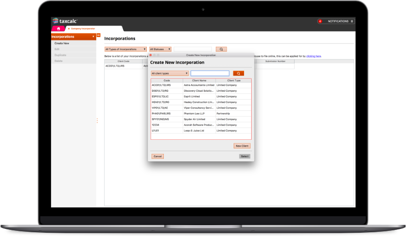Sort by the Code column in dialog
The width and height of the screenshot is (406, 236).
pyautogui.click(x=167, y=81)
